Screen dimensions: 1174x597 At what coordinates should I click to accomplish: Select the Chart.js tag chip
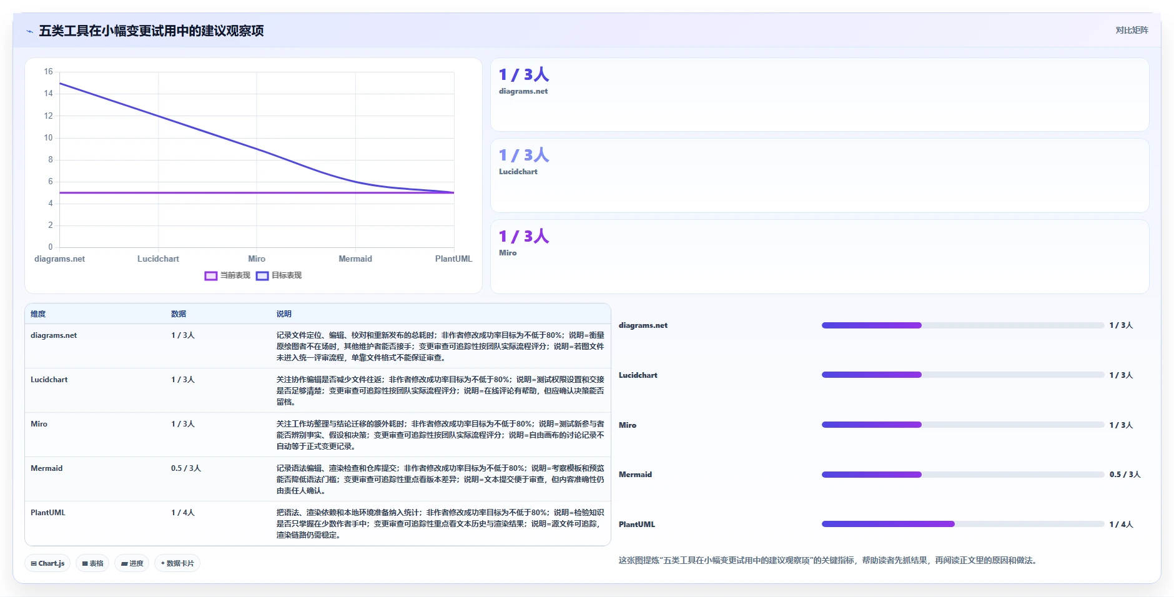(47, 563)
